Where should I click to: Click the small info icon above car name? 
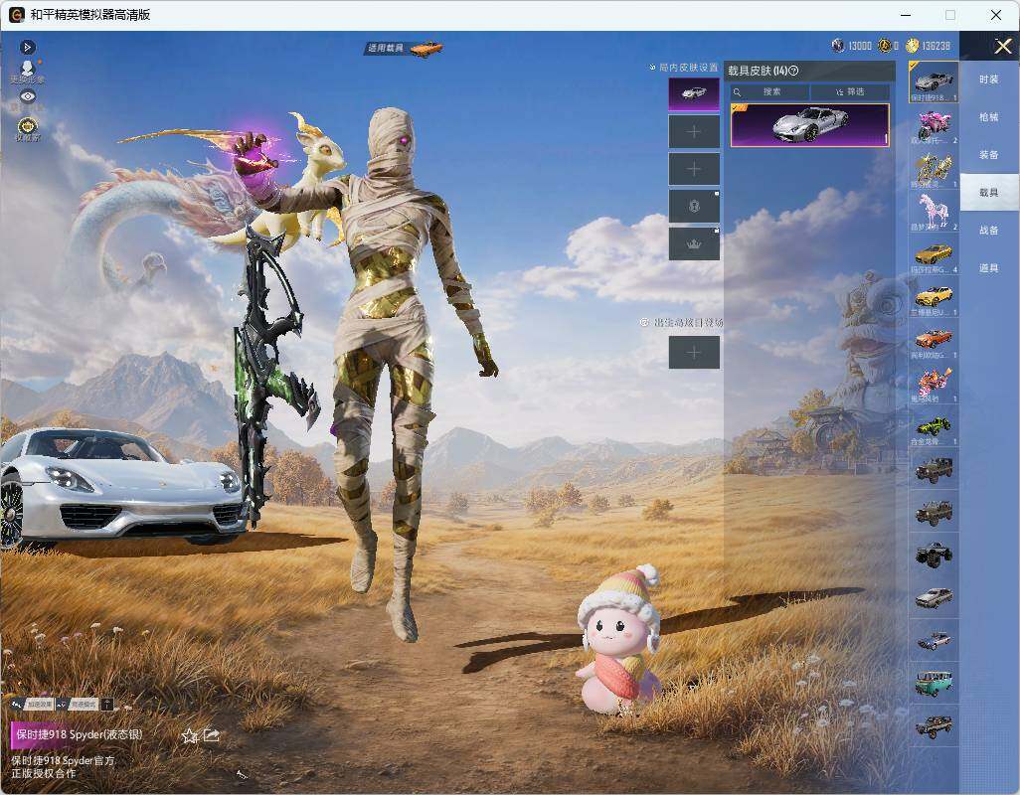point(107,704)
